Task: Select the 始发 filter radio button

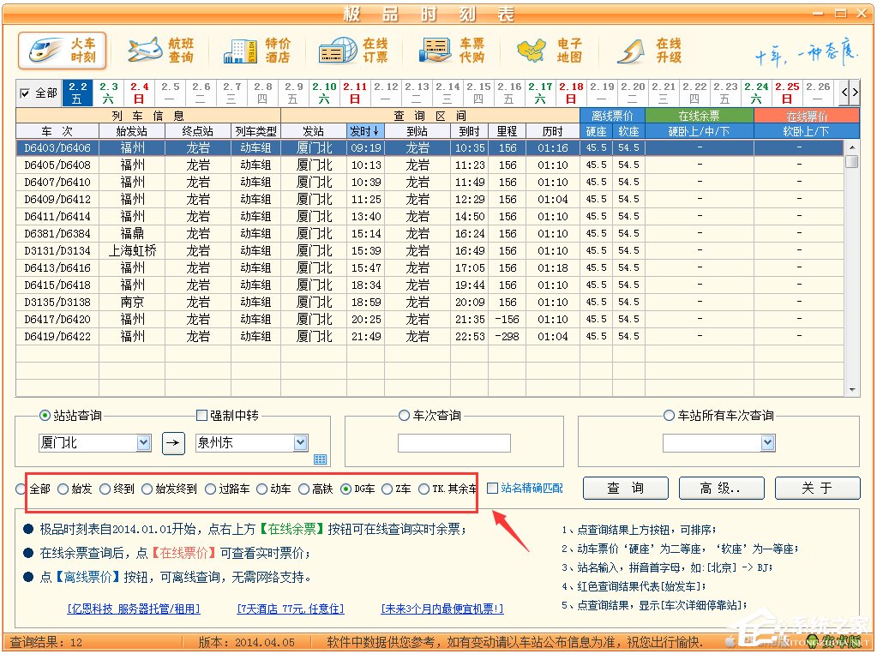Action: [x=63, y=489]
